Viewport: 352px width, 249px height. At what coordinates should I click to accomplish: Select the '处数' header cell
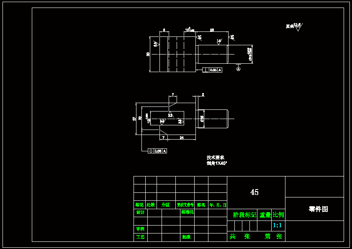point(151,205)
